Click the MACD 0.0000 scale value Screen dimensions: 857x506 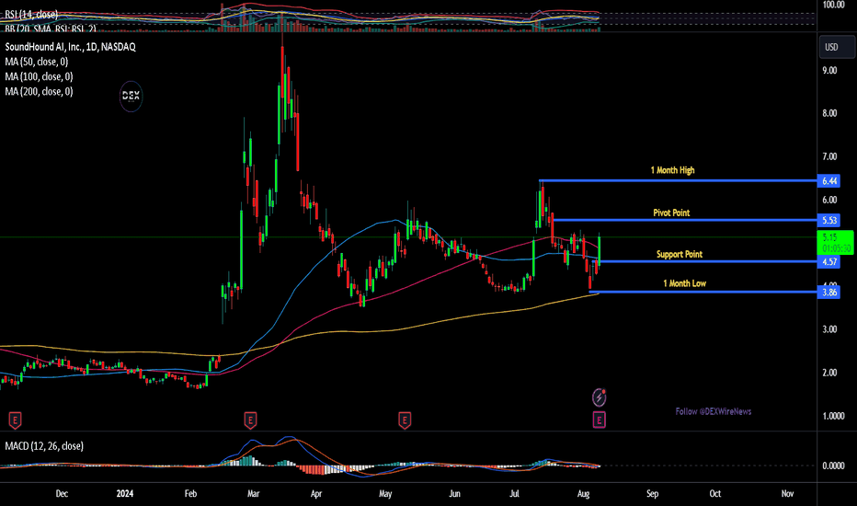833,466
